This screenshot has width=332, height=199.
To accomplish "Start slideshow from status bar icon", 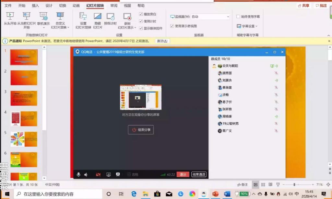I will click(278, 185).
